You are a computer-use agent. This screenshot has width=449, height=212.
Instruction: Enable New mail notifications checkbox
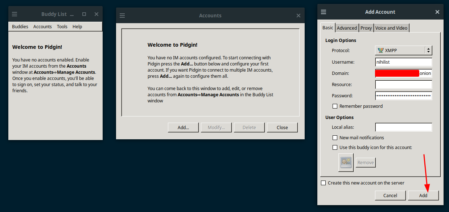point(335,137)
